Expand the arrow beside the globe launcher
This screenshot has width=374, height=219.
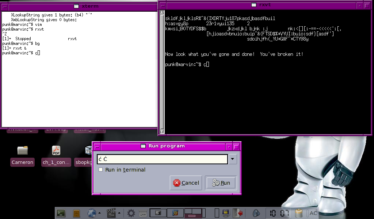pos(99,213)
